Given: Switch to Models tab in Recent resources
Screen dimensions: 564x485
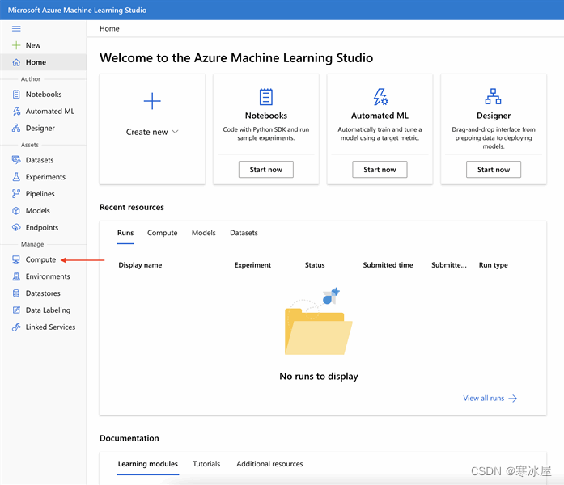Looking at the screenshot, I should [204, 233].
